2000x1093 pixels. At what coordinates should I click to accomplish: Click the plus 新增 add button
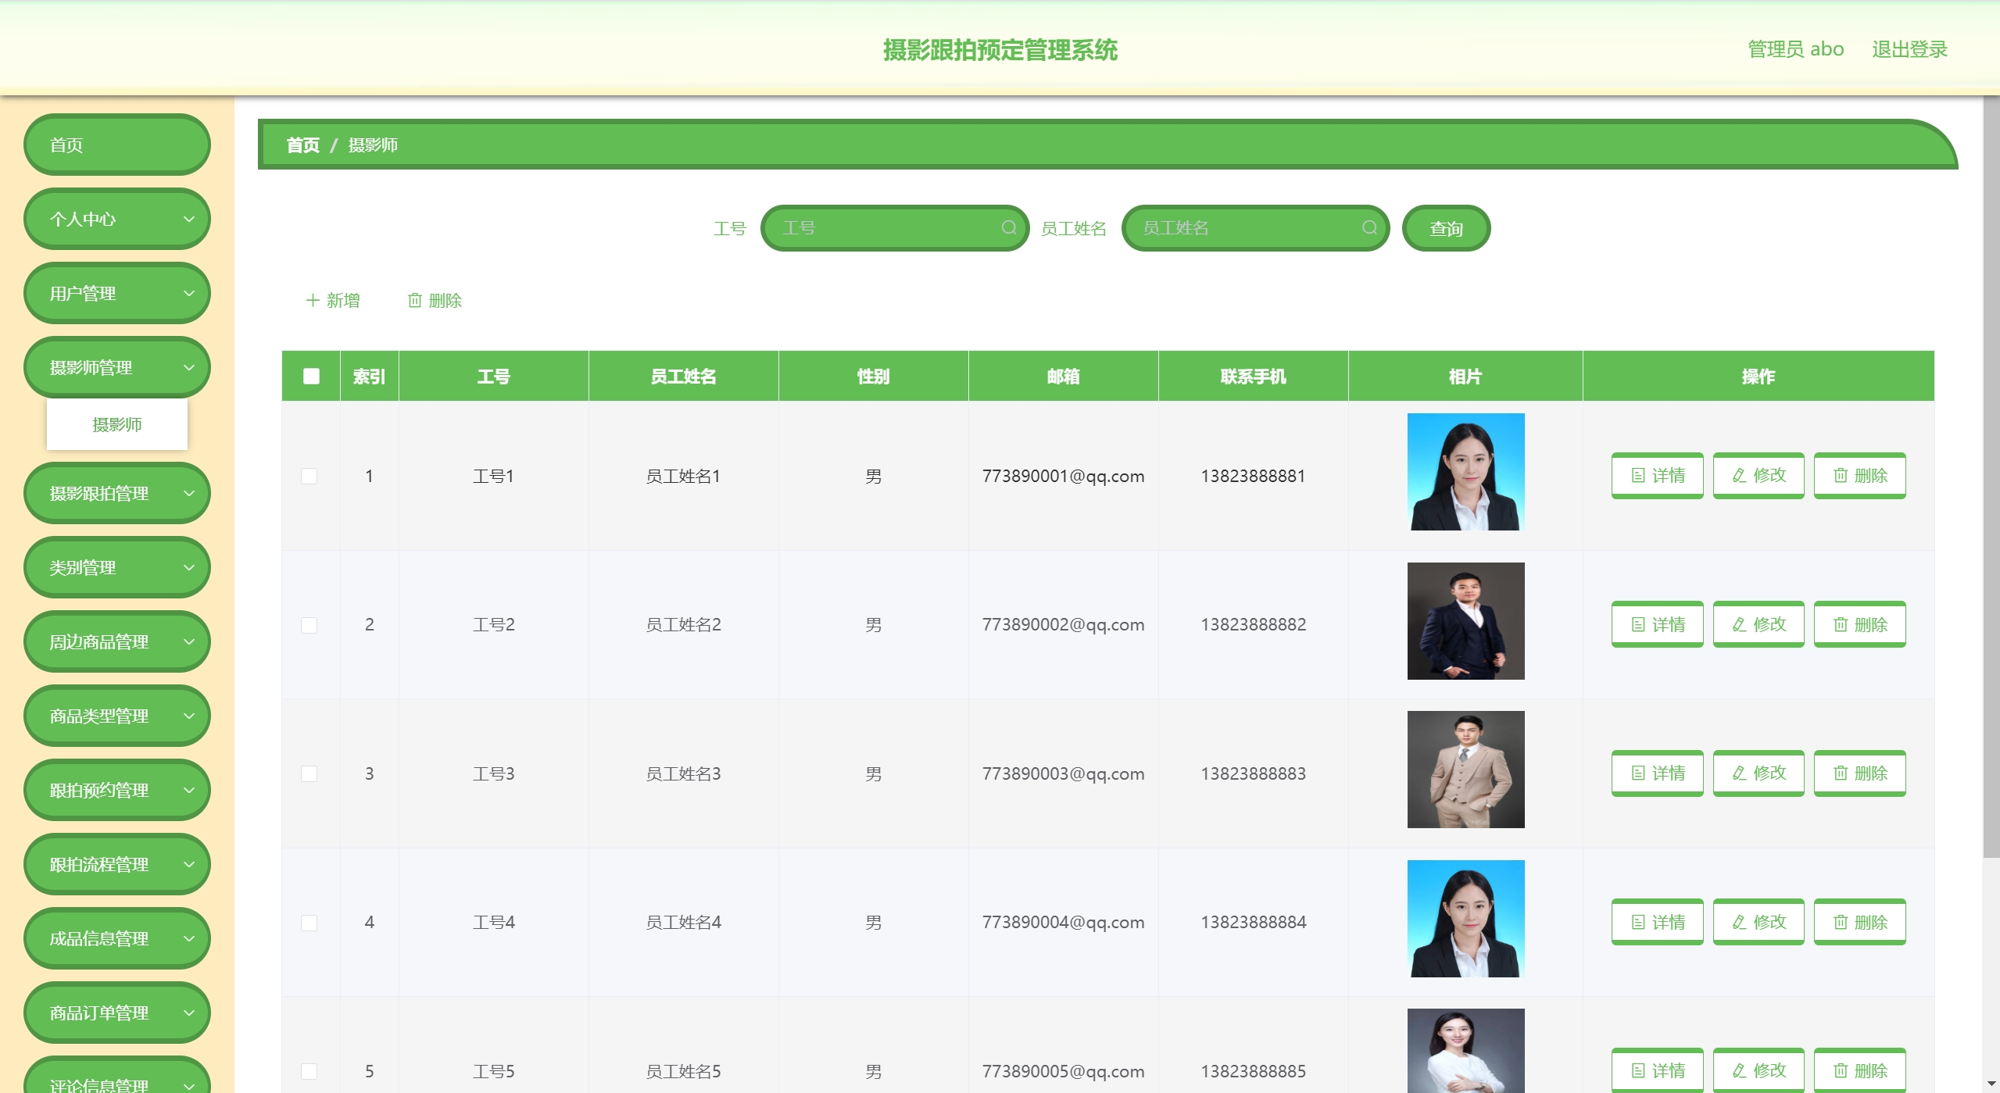(332, 301)
